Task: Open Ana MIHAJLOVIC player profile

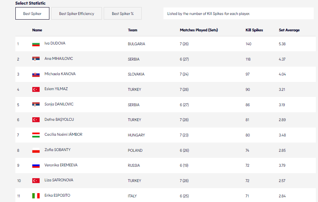Action: (x=58, y=59)
